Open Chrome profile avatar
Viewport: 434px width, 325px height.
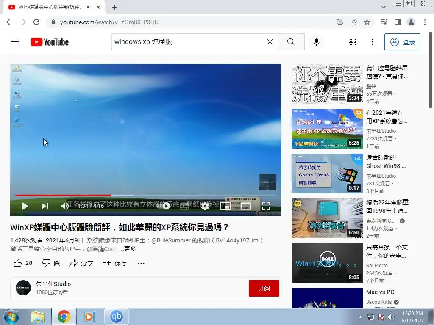tap(411, 22)
